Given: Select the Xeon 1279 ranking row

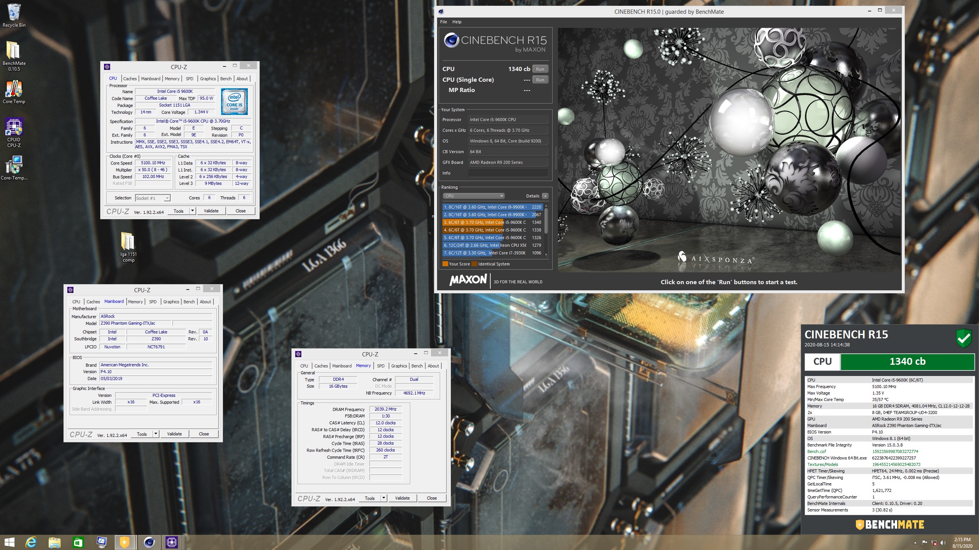Looking at the screenshot, I should [x=493, y=245].
